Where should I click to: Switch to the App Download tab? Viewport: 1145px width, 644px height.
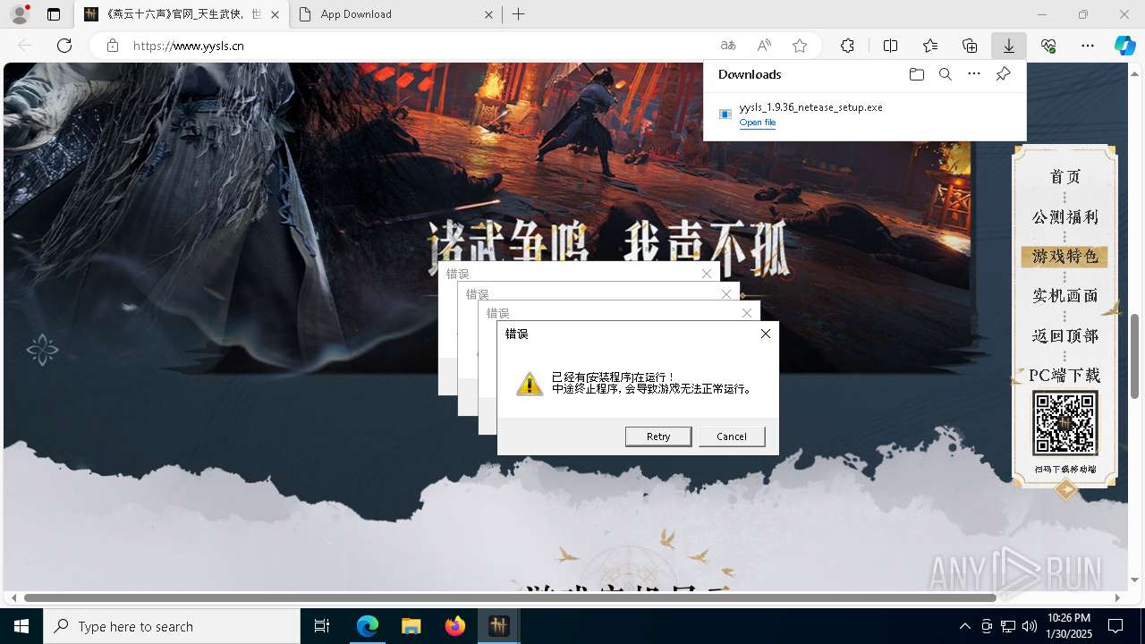coord(395,14)
